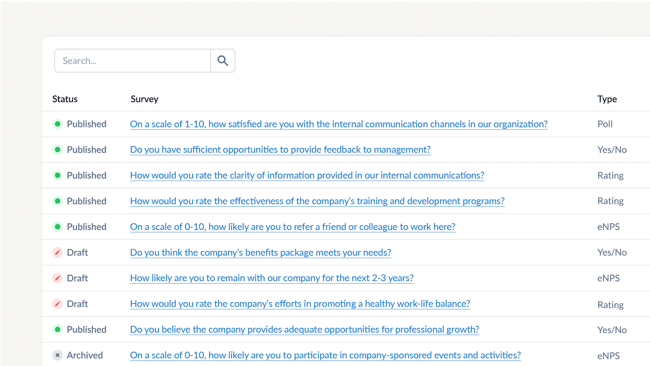The image size is (650, 366).
Task: Click Rating type for training and development row
Action: coord(611,201)
